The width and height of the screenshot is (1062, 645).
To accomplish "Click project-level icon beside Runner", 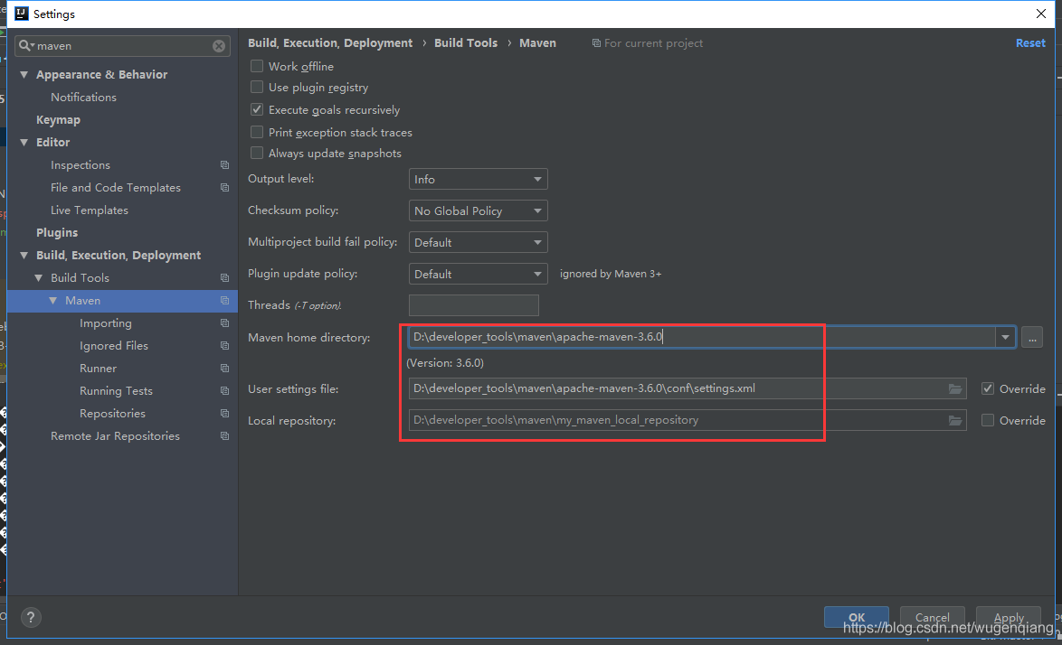I will 225,369.
